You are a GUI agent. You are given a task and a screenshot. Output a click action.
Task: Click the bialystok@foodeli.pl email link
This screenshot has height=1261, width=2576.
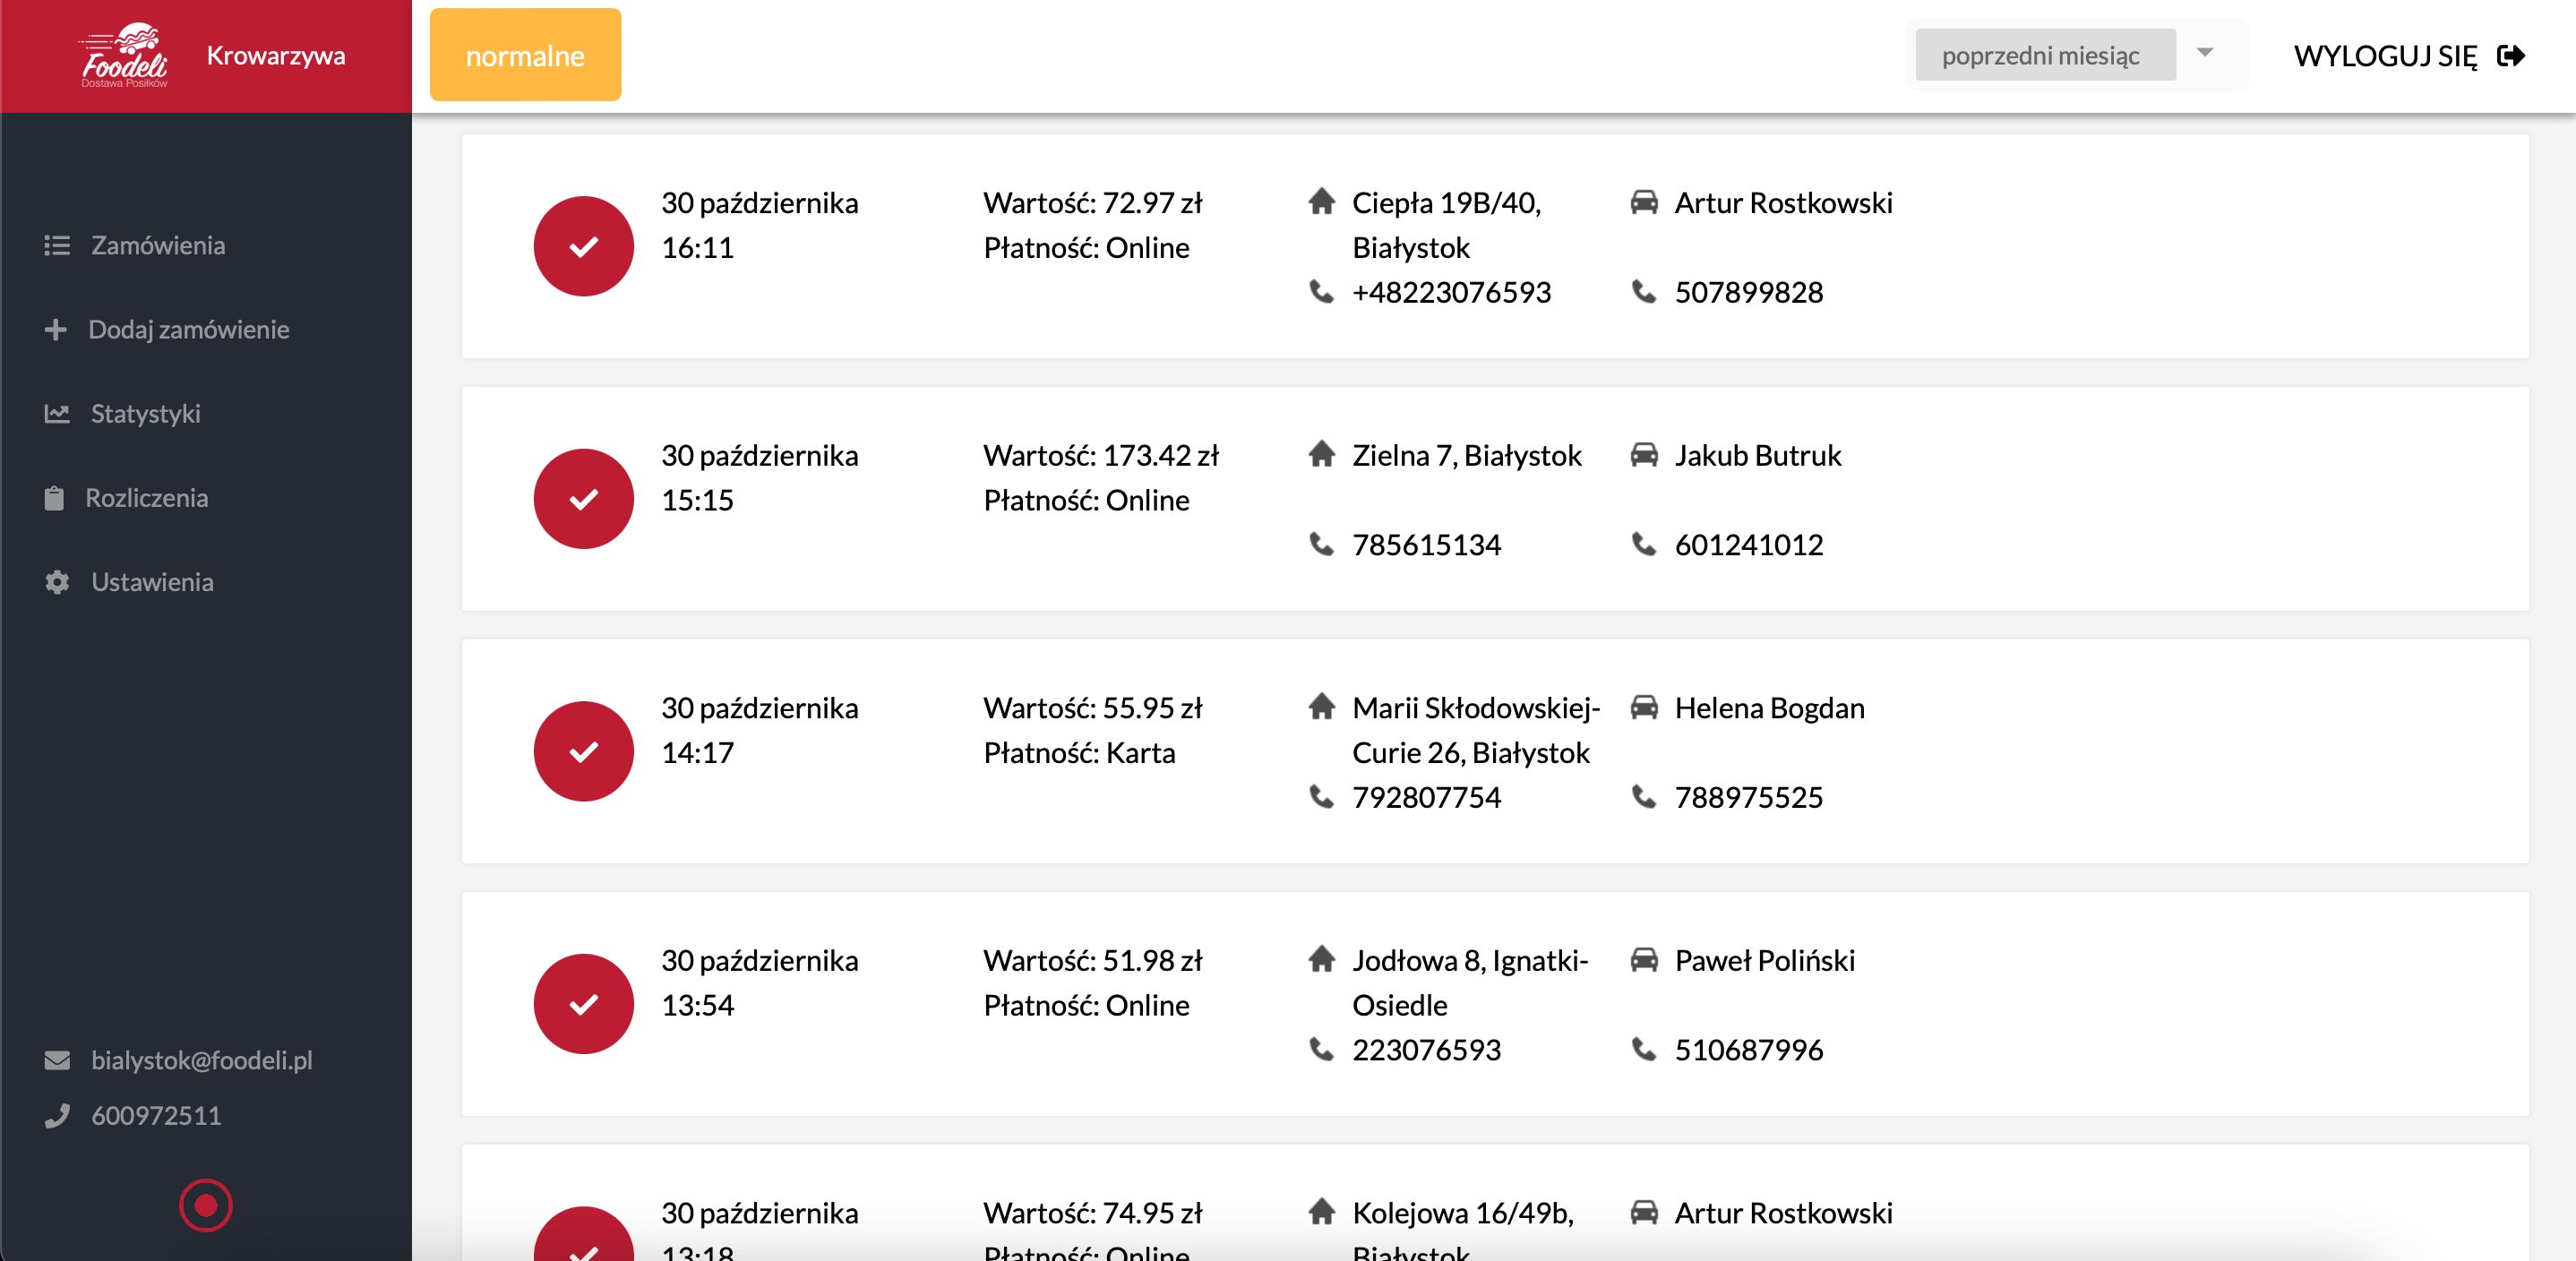pos(202,1060)
